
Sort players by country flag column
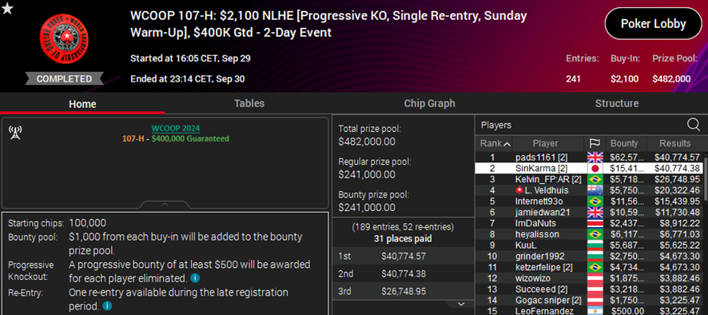[595, 143]
